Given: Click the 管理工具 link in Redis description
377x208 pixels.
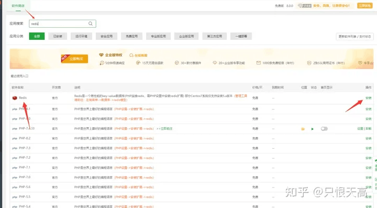Looking at the screenshot, I should point(241,96).
